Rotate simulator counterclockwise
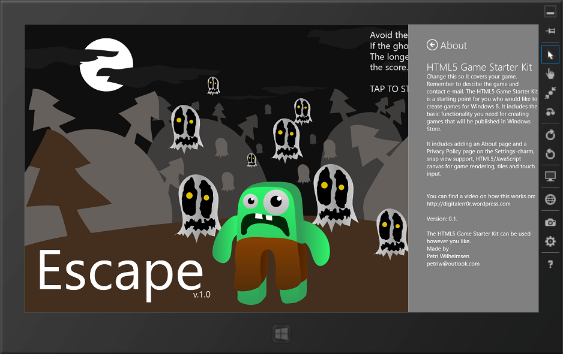Viewport: 563px width, 354px height. click(550, 155)
